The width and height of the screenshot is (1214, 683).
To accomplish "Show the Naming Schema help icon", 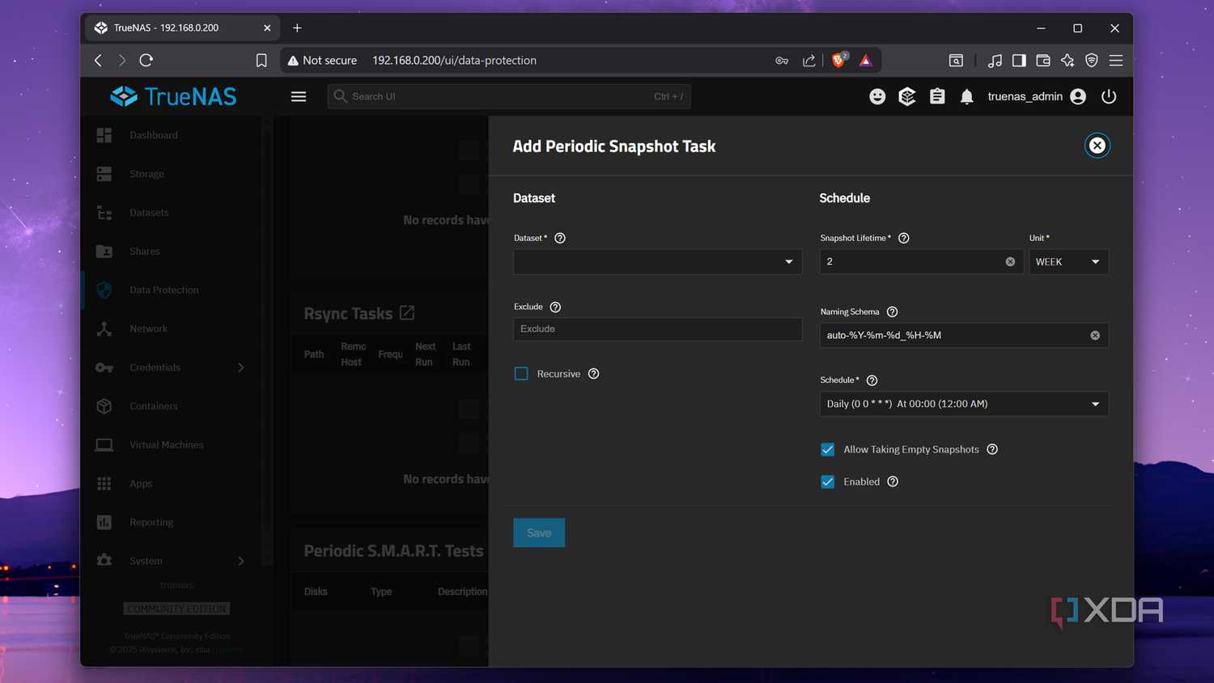I will point(892,312).
